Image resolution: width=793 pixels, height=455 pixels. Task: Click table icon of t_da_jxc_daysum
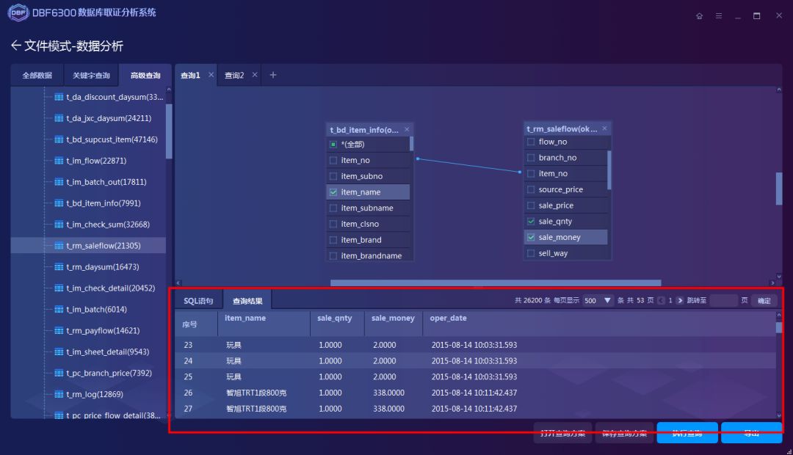[59, 118]
